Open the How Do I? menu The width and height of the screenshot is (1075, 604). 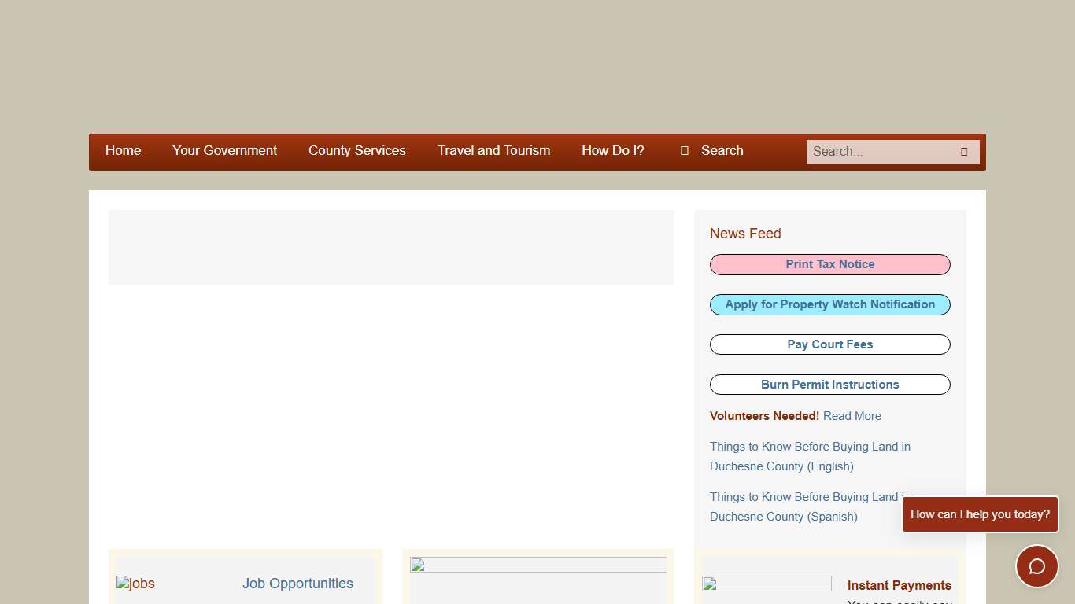coord(612,151)
